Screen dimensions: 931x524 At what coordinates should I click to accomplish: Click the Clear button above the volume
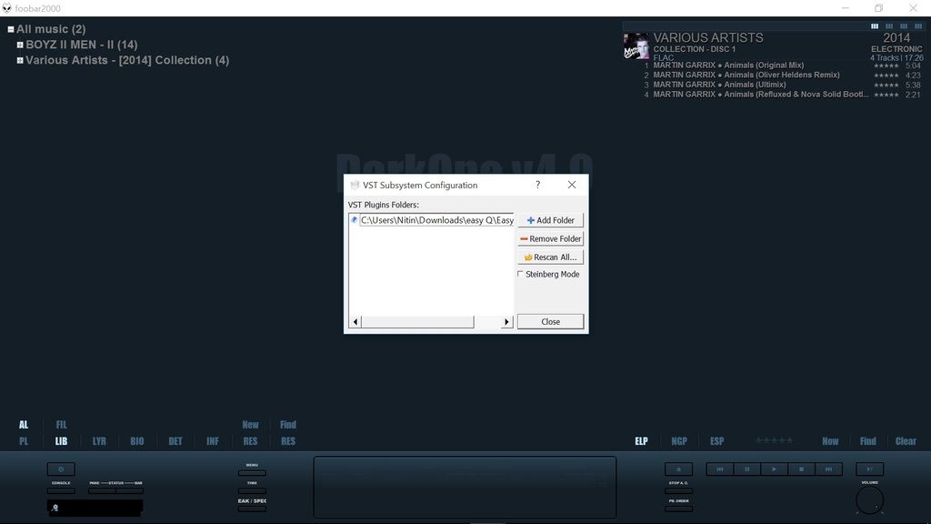click(x=906, y=441)
